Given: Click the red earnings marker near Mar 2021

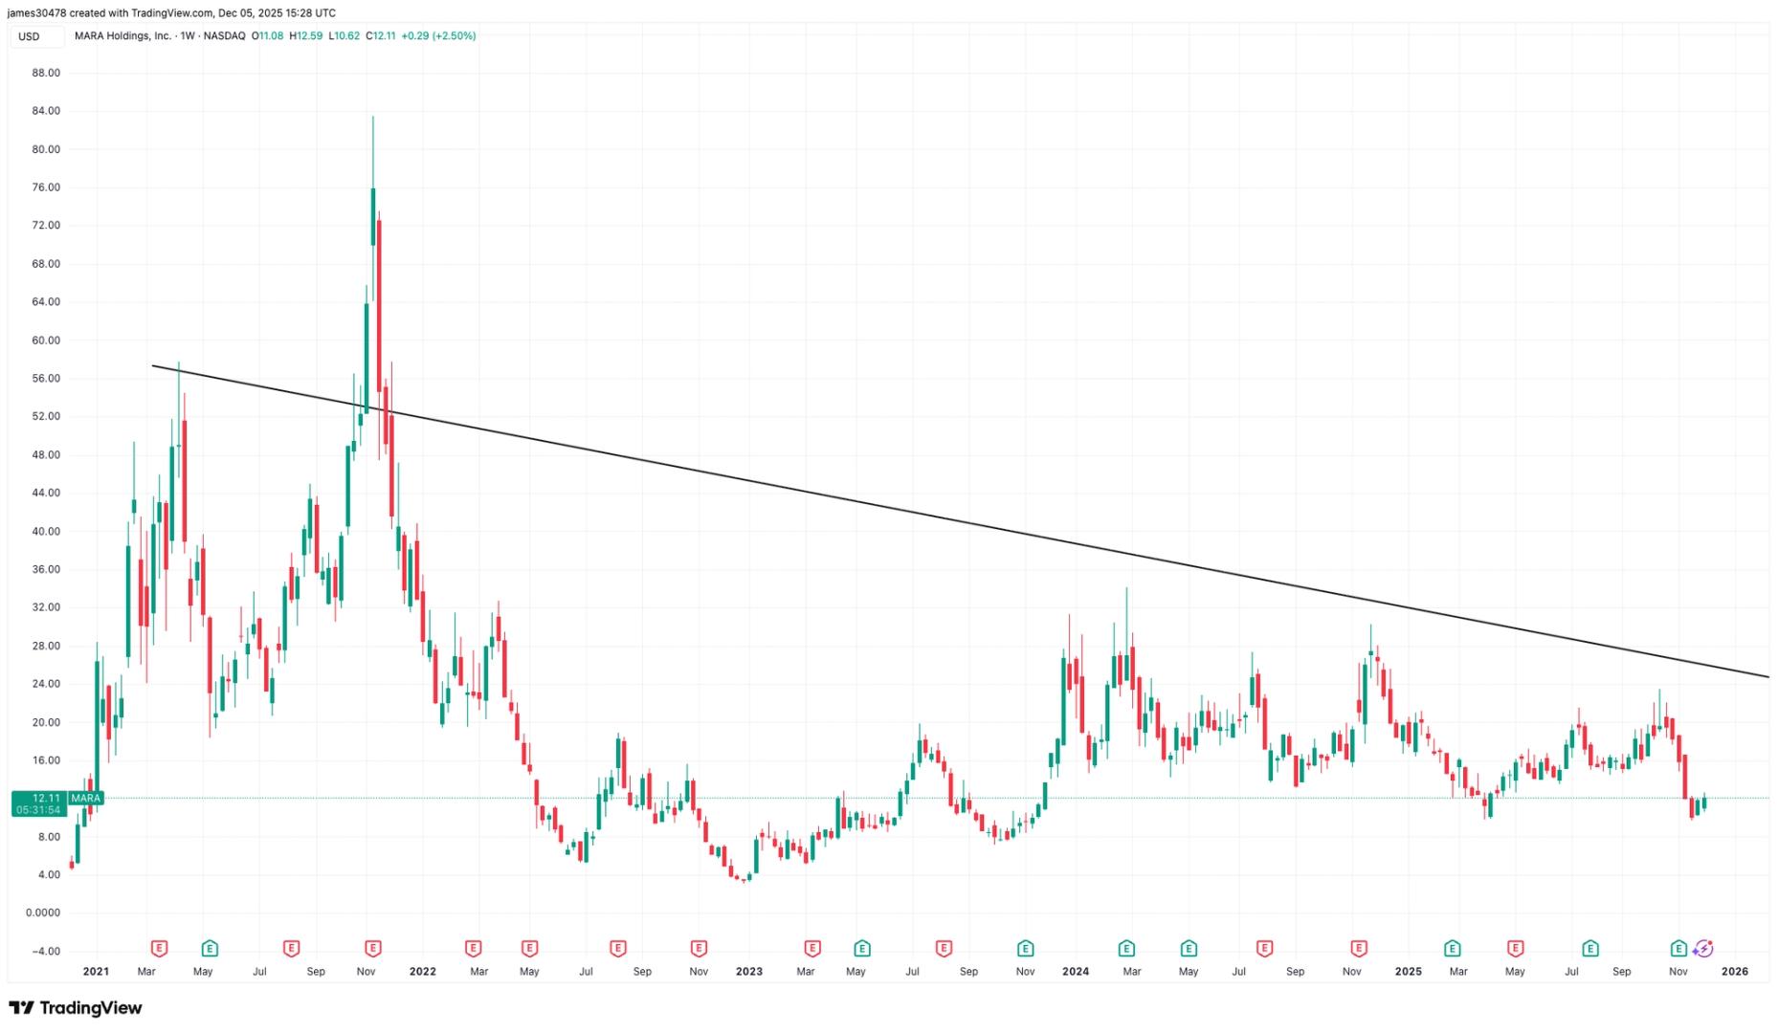Looking at the screenshot, I should [x=160, y=948].
